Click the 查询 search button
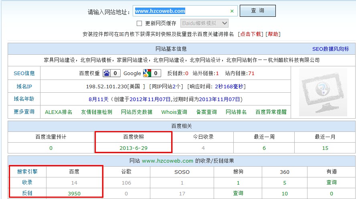The height and width of the screenshot is (199, 356). click(x=258, y=11)
